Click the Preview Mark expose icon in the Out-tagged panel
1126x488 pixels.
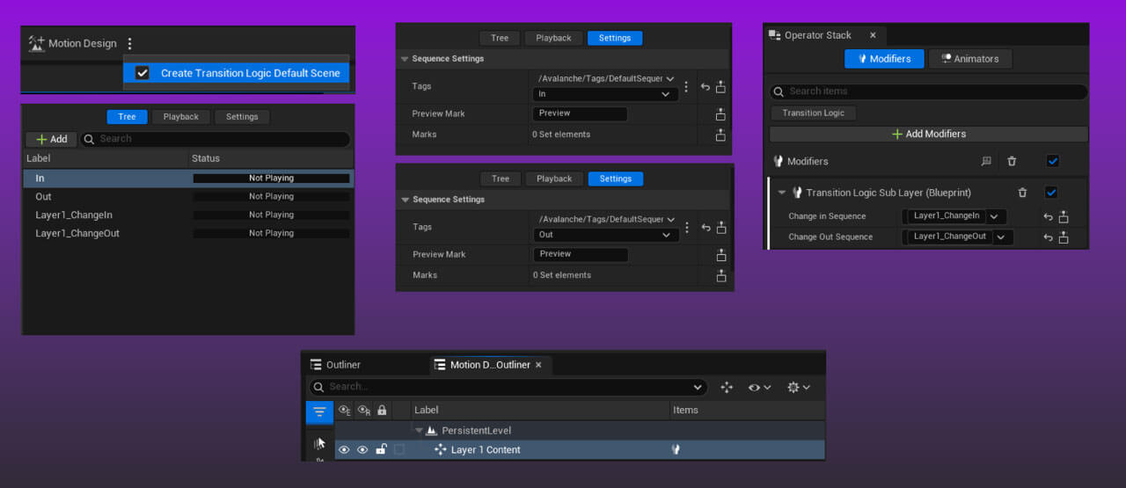click(721, 255)
